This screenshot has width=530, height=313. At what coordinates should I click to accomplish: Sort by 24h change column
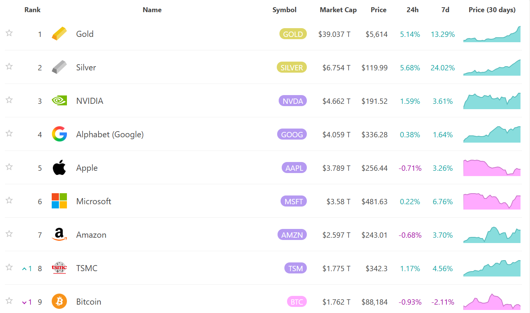412,10
